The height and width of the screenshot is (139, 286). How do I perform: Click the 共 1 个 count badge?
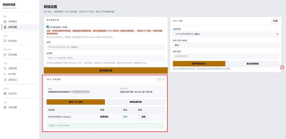[x=161, y=79]
